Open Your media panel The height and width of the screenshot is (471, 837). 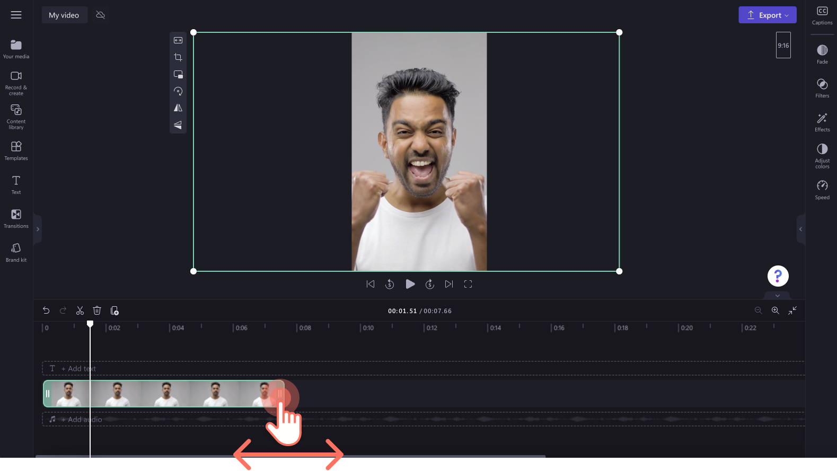click(x=16, y=49)
